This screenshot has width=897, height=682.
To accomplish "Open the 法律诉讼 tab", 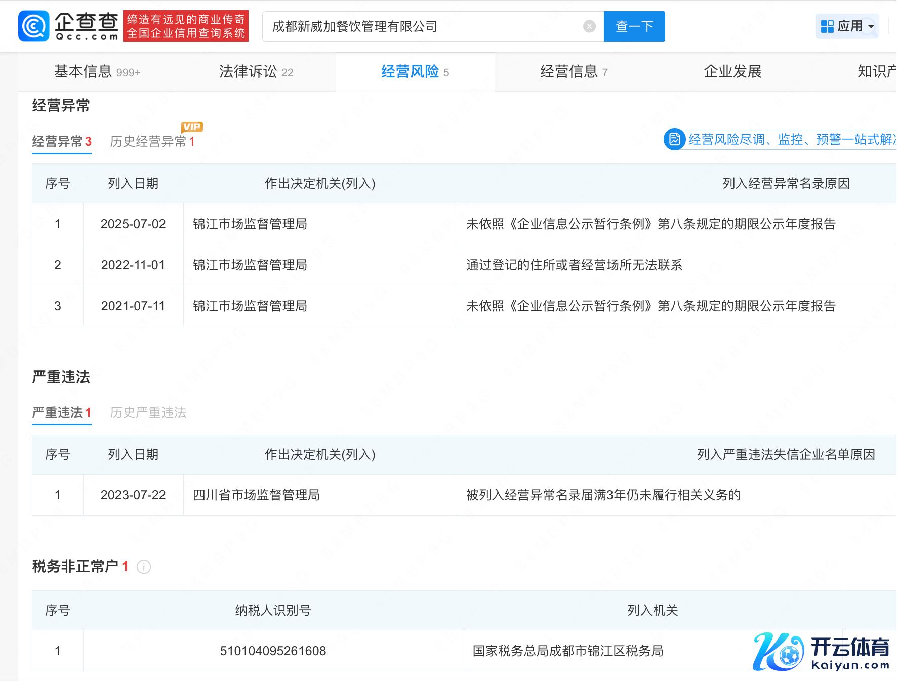I will [256, 72].
